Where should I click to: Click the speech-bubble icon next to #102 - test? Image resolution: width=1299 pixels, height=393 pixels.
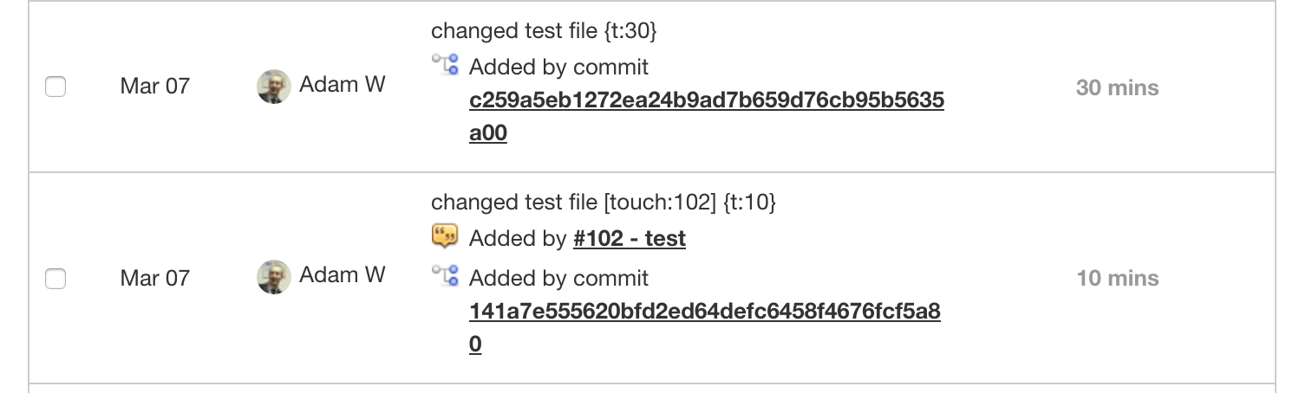pyautogui.click(x=445, y=236)
